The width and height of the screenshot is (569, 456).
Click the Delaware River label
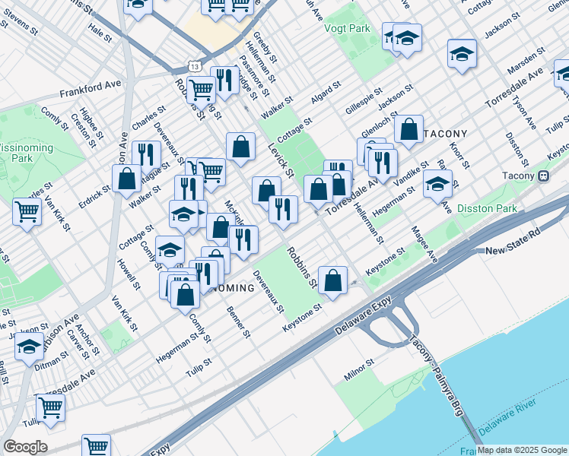point(507,417)
